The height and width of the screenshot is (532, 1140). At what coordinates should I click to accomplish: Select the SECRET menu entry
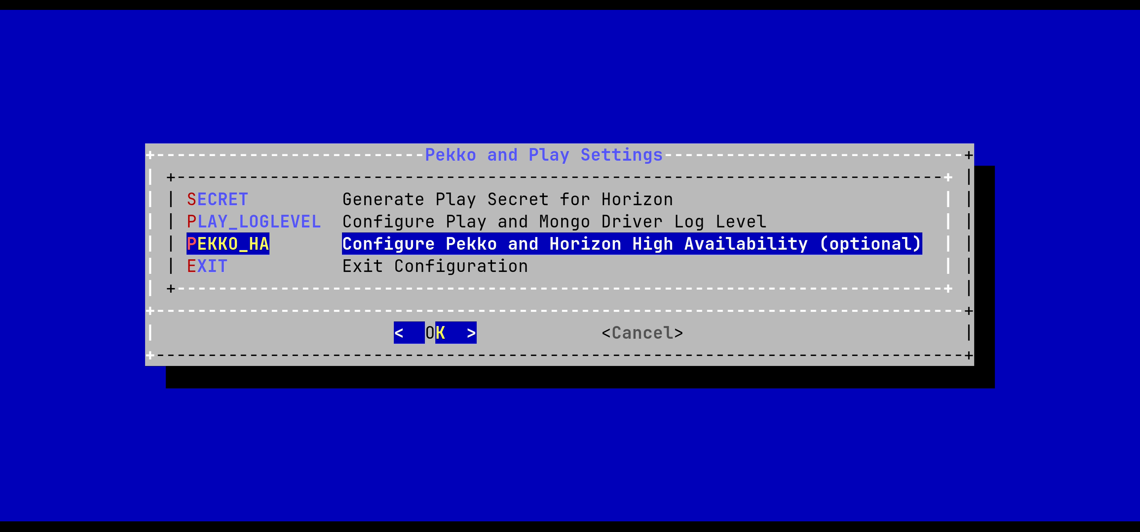click(217, 199)
